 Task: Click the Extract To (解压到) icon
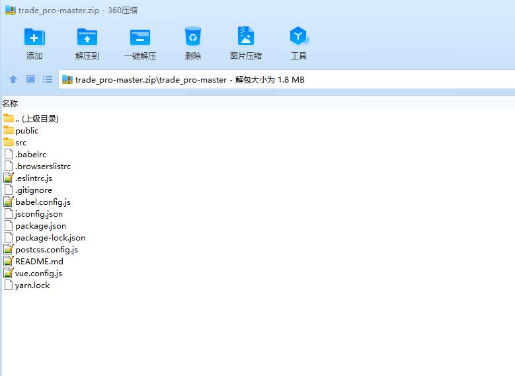[x=87, y=37]
